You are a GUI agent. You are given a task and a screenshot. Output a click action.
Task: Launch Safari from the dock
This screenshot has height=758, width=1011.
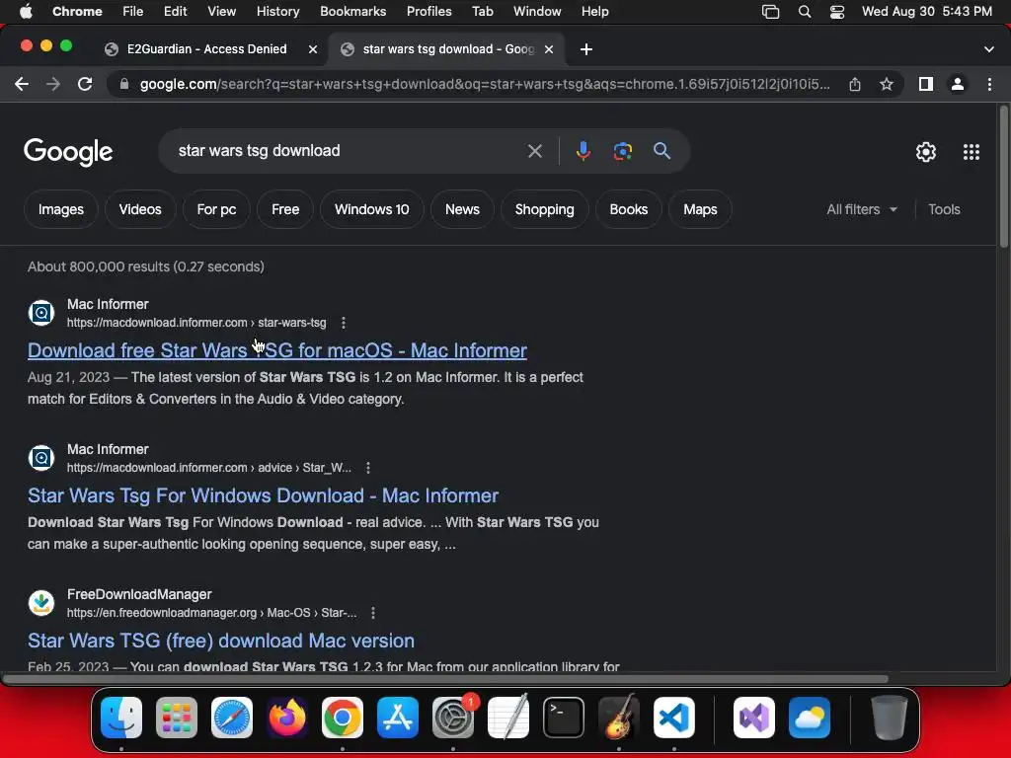232,718
